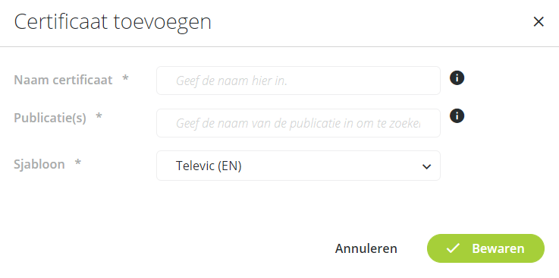Screen dimensions: 559x278
Task: Select the Televic (EN) template value
Action: [209, 166]
